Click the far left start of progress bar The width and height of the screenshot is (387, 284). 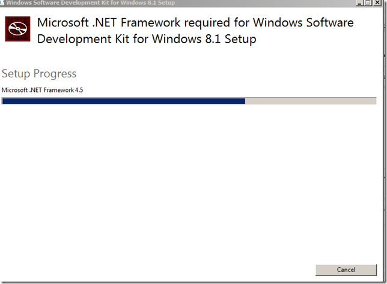pyautogui.click(x=4, y=101)
